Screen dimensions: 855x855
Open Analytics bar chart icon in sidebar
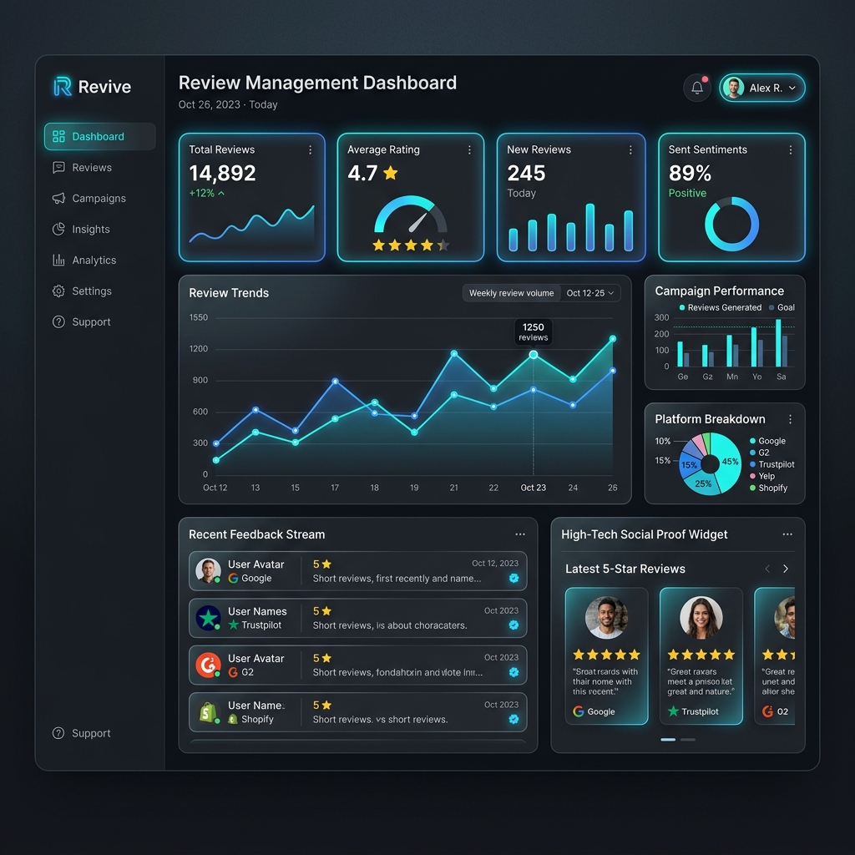pos(59,261)
